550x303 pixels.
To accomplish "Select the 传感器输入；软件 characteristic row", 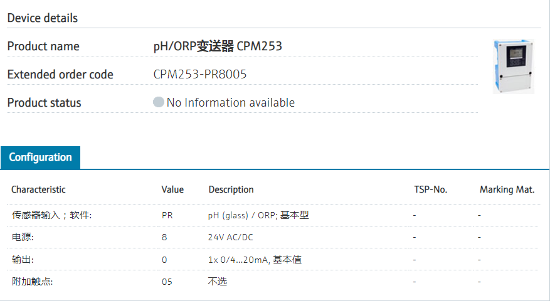I will pyautogui.click(x=51, y=216).
